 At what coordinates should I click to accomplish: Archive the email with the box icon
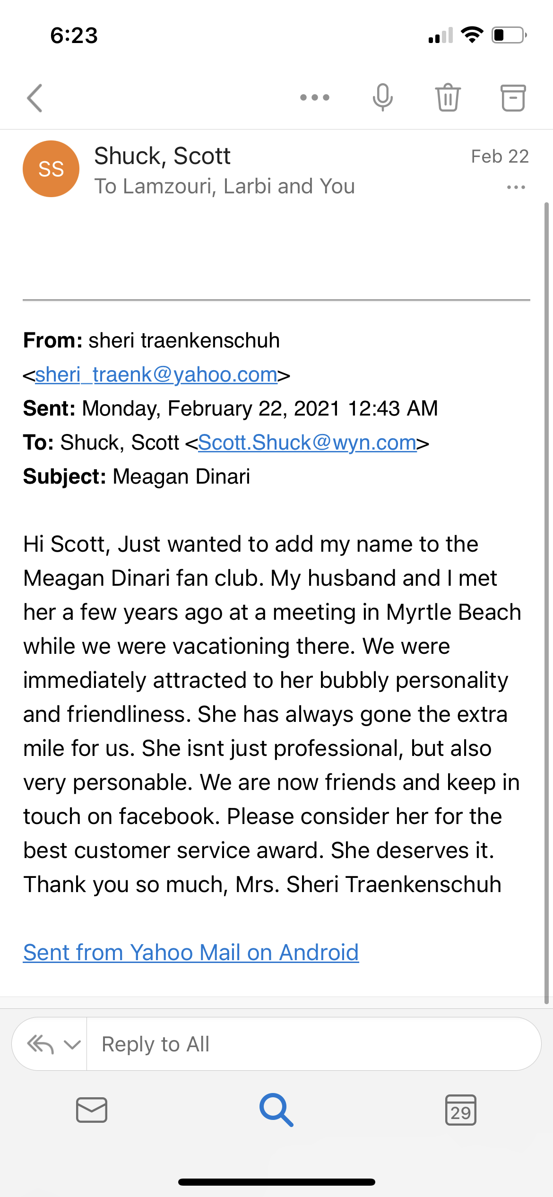click(x=513, y=98)
